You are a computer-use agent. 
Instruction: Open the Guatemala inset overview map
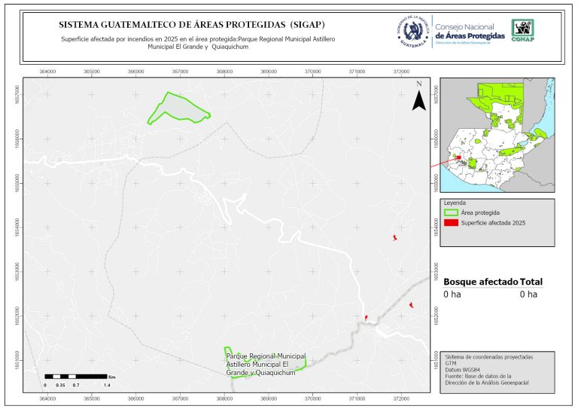click(498, 136)
